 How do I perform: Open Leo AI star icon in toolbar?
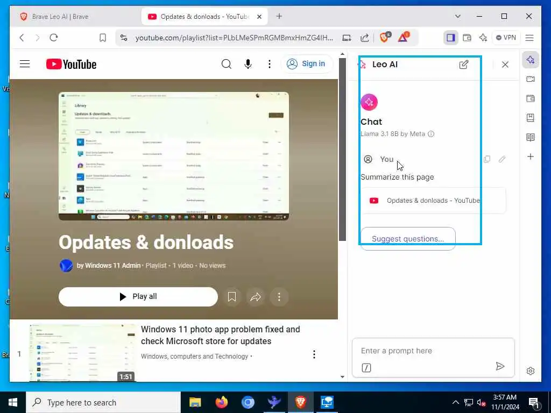(x=483, y=38)
